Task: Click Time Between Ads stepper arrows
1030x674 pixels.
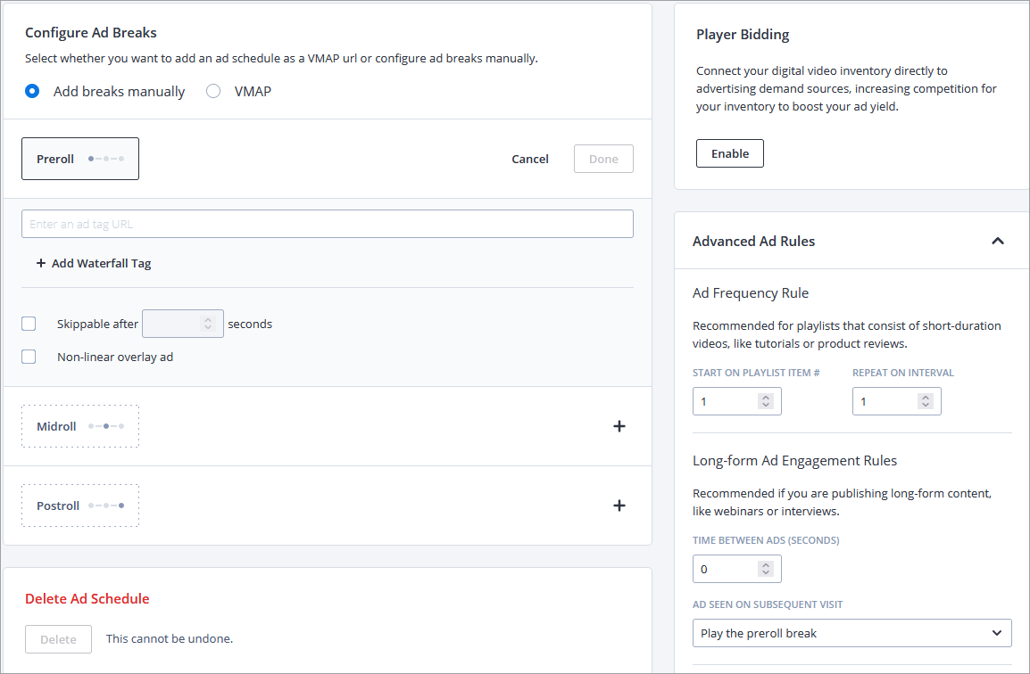Action: tap(765, 569)
